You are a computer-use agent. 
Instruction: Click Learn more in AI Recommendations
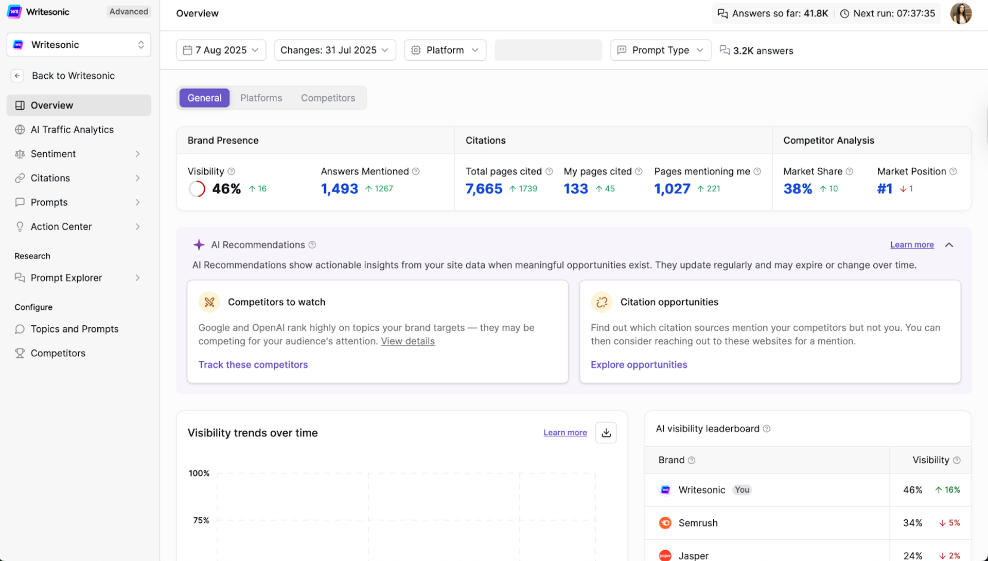[912, 245]
